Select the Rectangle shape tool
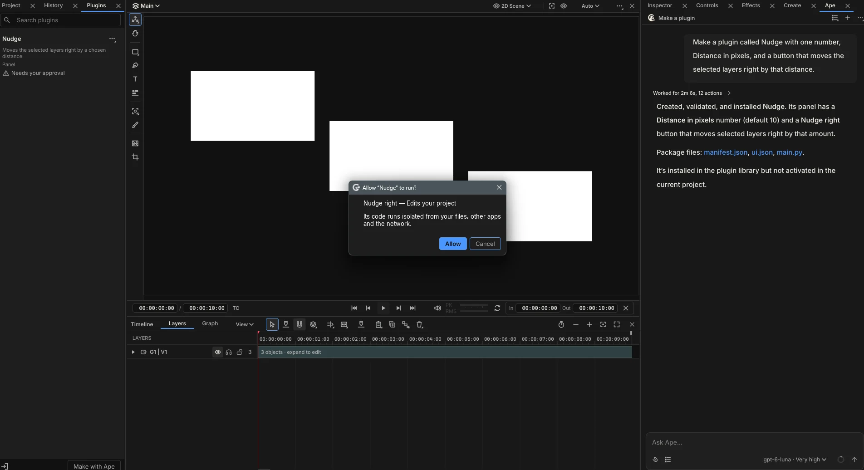This screenshot has height=470, width=864. tap(135, 52)
